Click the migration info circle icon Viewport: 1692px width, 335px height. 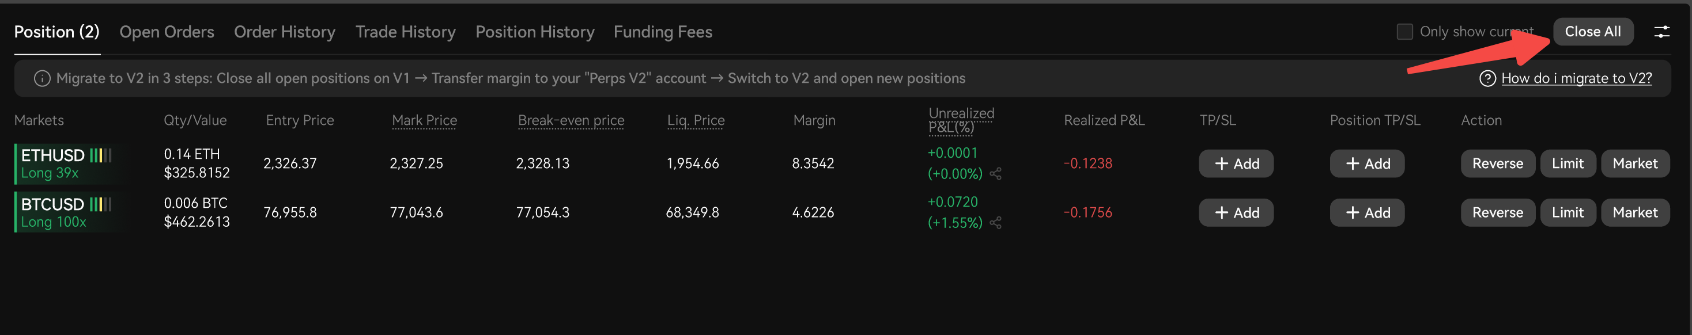[42, 79]
